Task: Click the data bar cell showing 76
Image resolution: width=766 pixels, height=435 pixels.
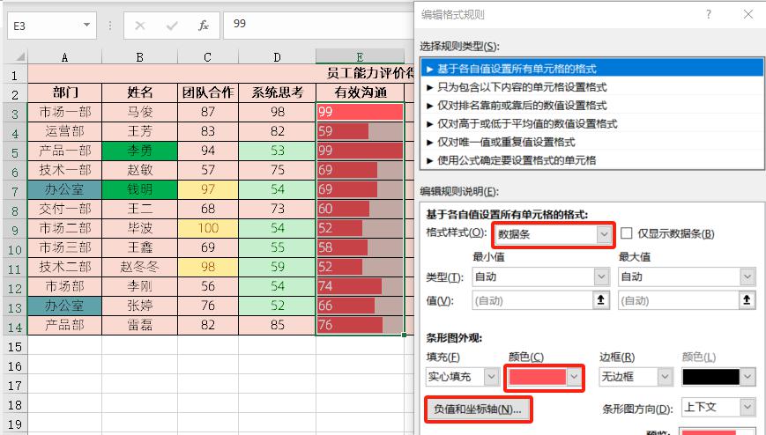Action: [361, 325]
